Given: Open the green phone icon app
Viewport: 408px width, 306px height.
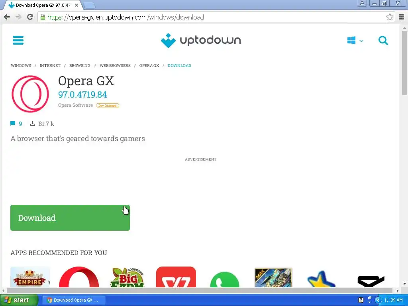Looking at the screenshot, I should [x=225, y=279].
